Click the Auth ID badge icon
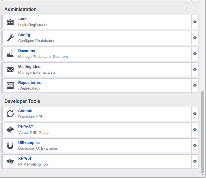 10,22
